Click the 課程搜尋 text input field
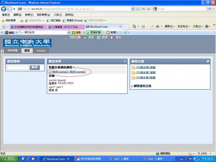Viewport: 216px width, 162px height. [18, 67]
